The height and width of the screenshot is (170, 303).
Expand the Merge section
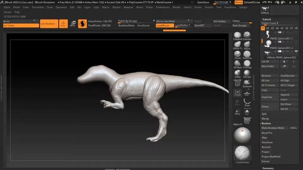[265, 119]
